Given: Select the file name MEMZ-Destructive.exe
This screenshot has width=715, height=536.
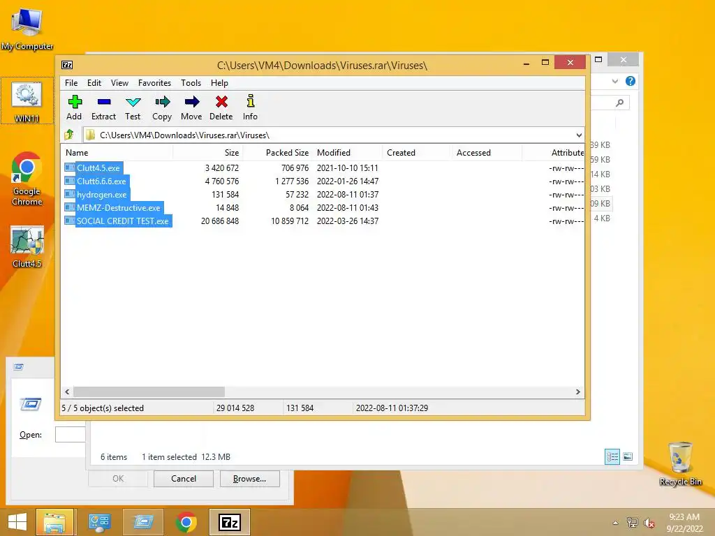Looking at the screenshot, I should [x=119, y=207].
